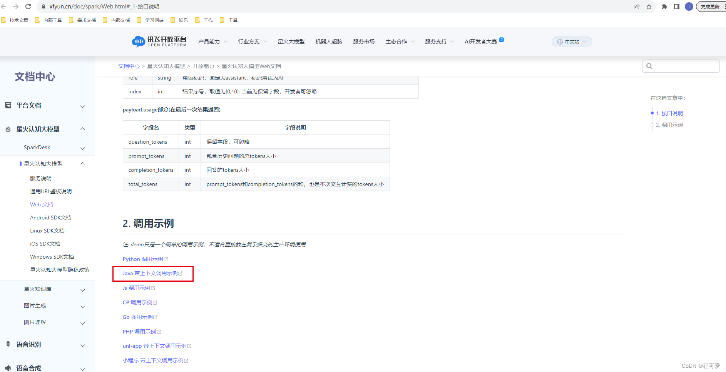Screen dimensions: 726x372
Task: Click the total_tokens table cell
Action: pyautogui.click(x=151, y=184)
